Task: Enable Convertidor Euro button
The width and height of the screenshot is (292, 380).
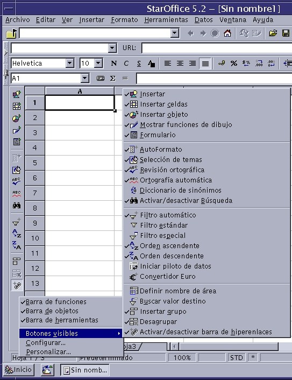Action: point(206,276)
